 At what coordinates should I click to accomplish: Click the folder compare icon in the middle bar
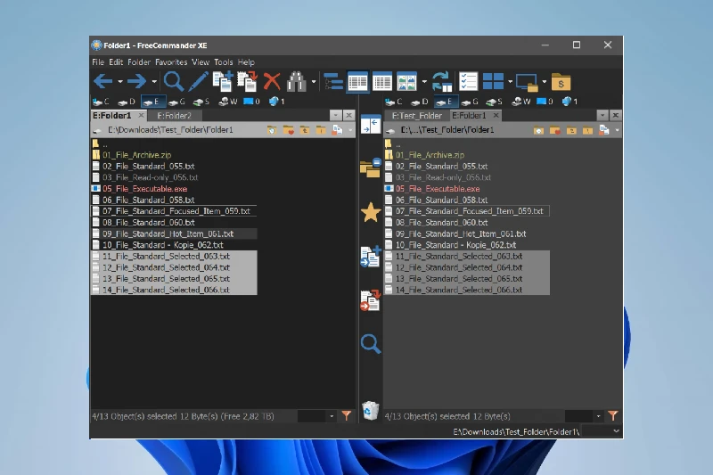371,168
